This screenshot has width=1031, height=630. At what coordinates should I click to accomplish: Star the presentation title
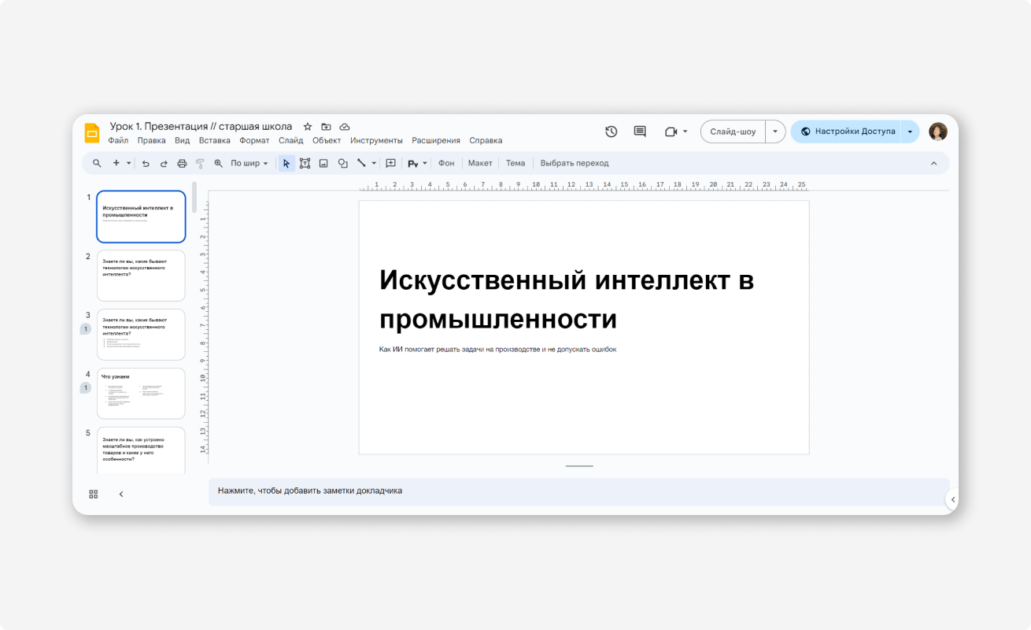tap(308, 127)
